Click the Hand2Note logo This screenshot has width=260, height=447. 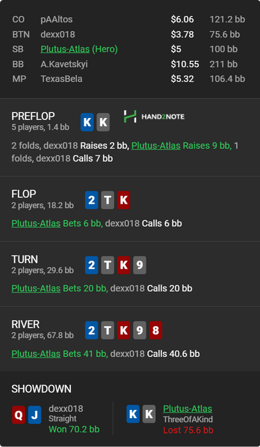point(154,117)
